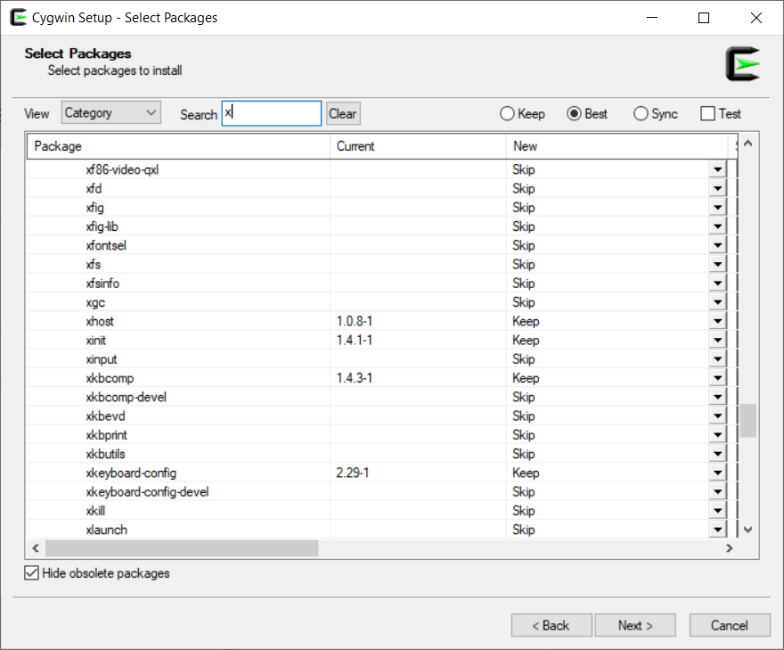
Task: Select the Keep radio button
Action: [x=522, y=113]
